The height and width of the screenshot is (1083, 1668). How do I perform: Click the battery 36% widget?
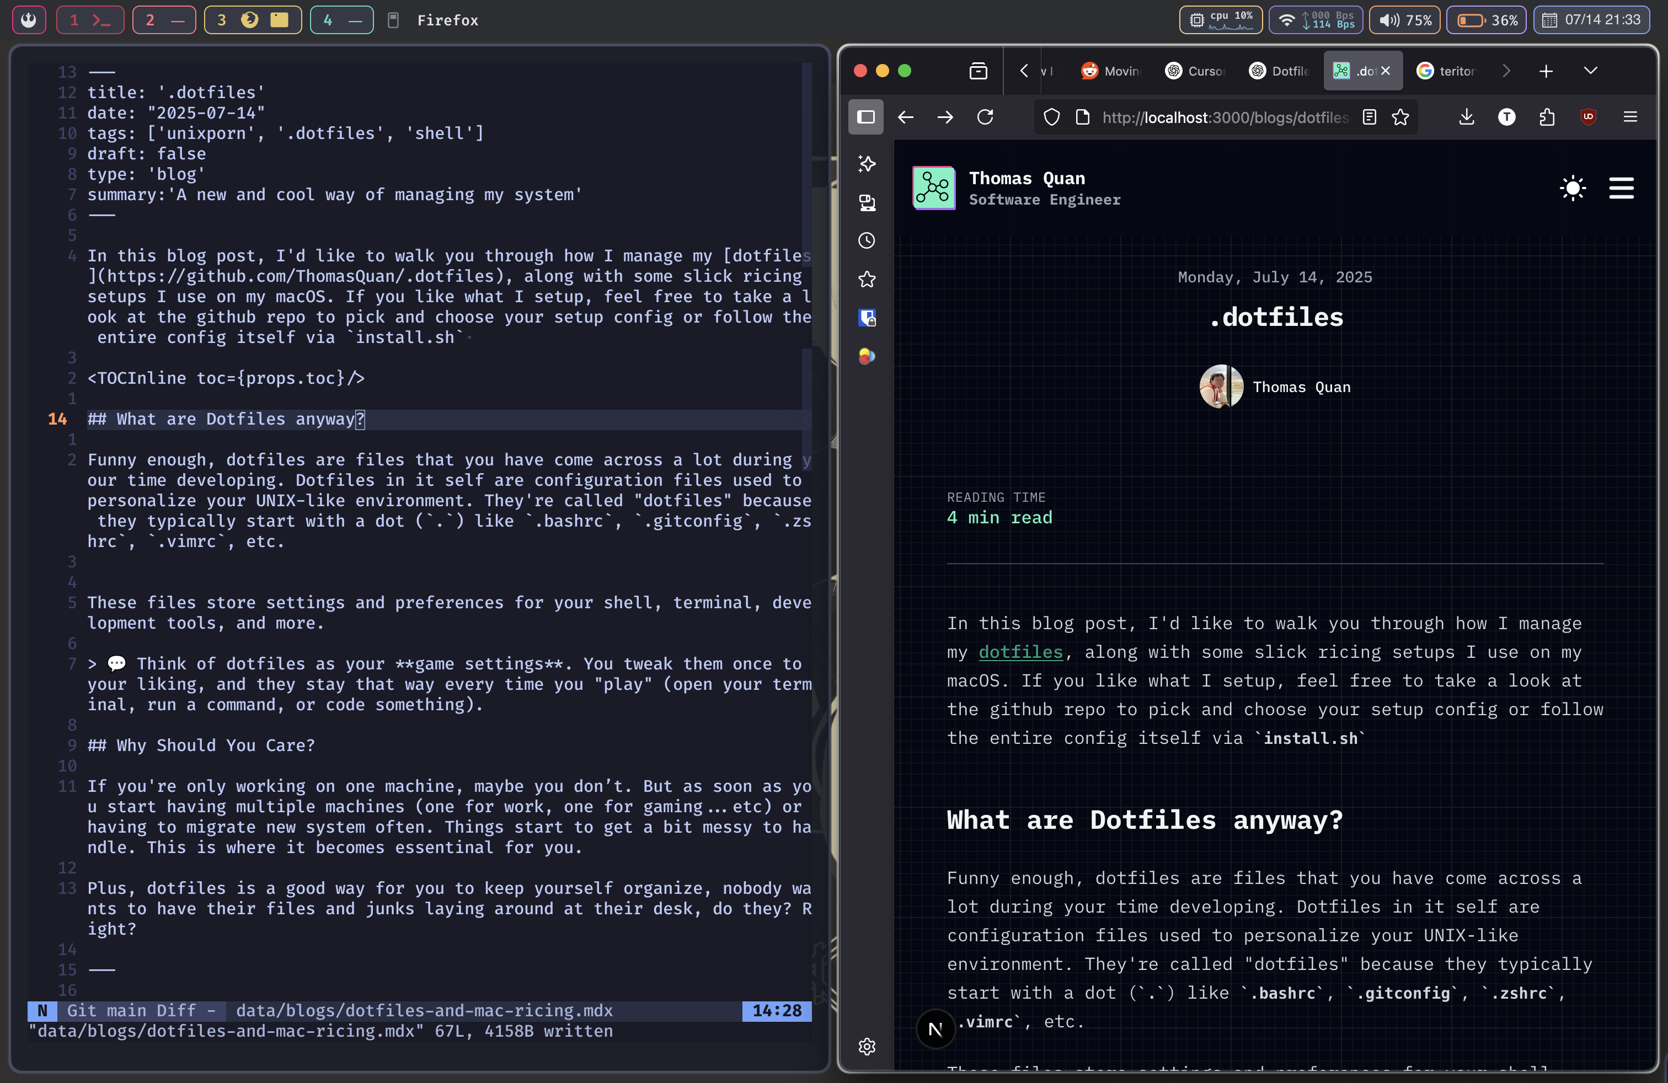pos(1487,20)
